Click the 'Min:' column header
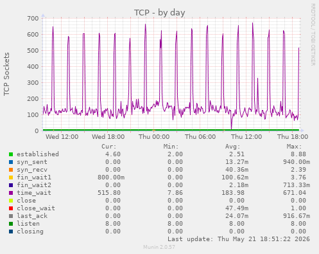The width and height of the screenshot is (319, 254). 171,147
